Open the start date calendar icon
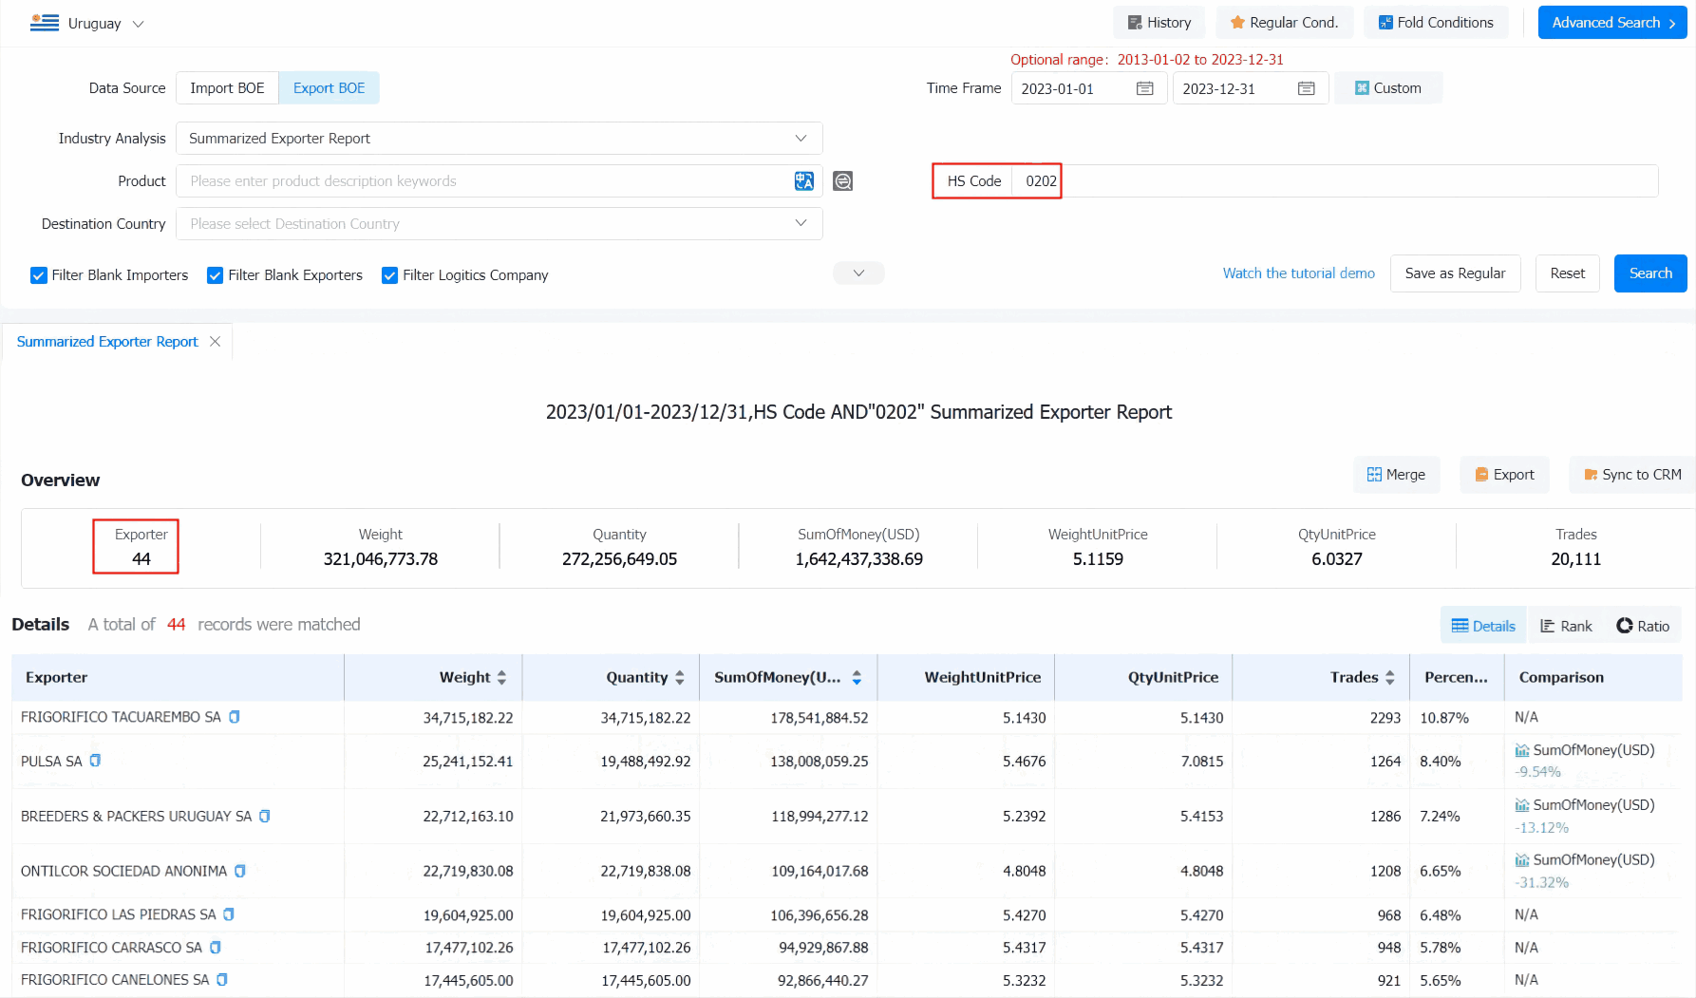Viewport: 1696px width, 998px height. tap(1144, 88)
